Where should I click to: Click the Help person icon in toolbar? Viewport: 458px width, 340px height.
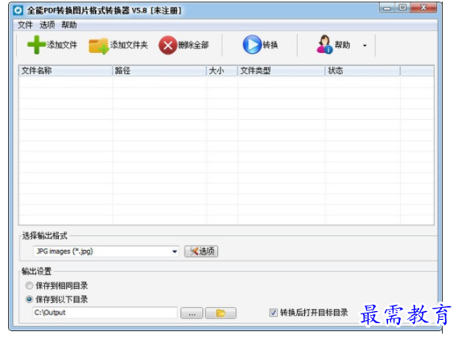pos(324,44)
